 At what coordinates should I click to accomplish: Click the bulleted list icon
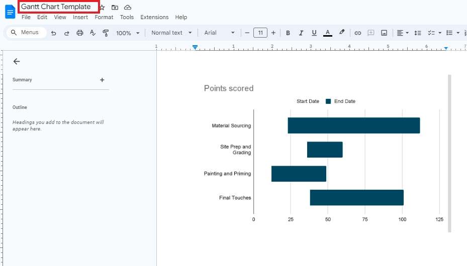(x=449, y=33)
